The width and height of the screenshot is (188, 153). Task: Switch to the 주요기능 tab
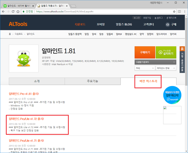(x=93, y=81)
